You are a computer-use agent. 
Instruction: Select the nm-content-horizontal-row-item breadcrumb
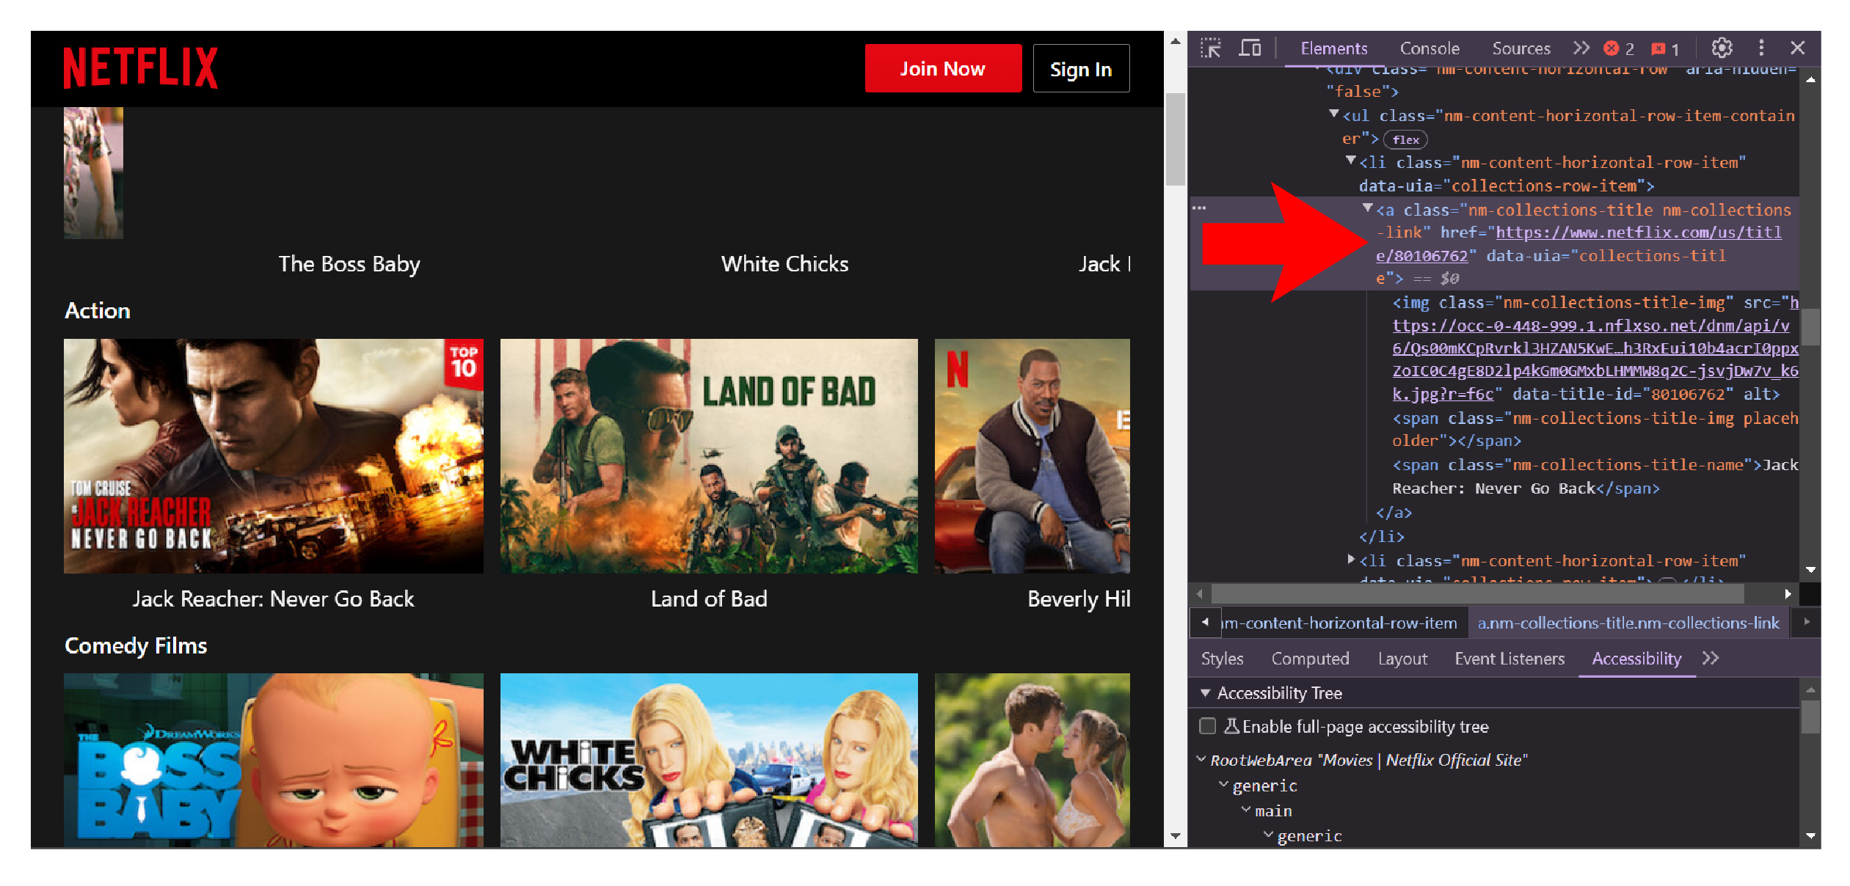[x=1340, y=623]
